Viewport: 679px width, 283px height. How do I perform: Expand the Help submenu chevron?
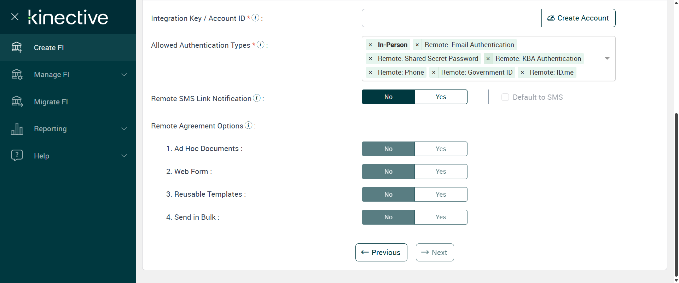click(x=124, y=156)
